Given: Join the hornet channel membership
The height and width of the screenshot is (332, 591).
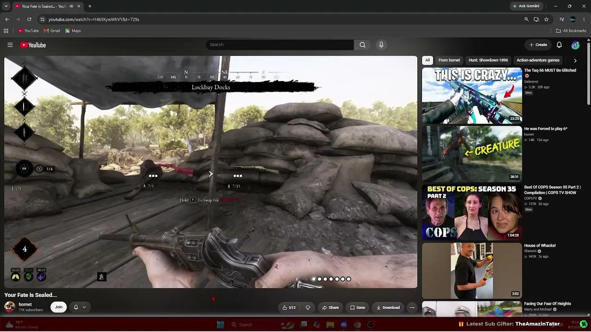Looking at the screenshot, I should (59, 307).
